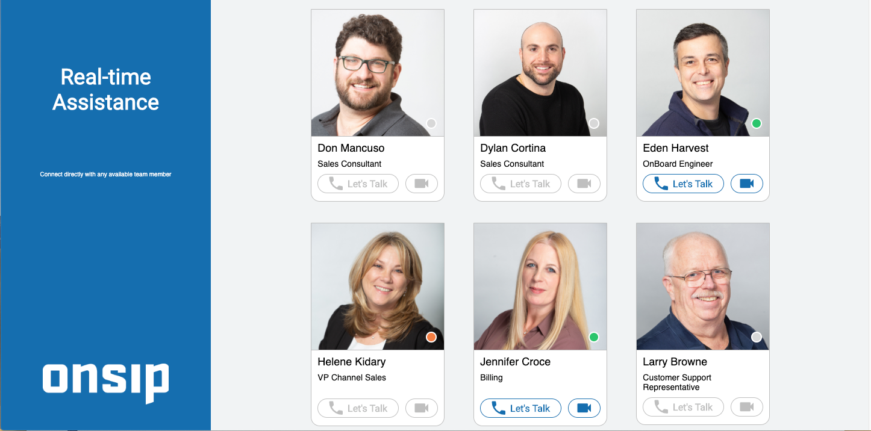Click Larry Browne's video camera icon
The height and width of the screenshot is (431, 871).
click(747, 407)
